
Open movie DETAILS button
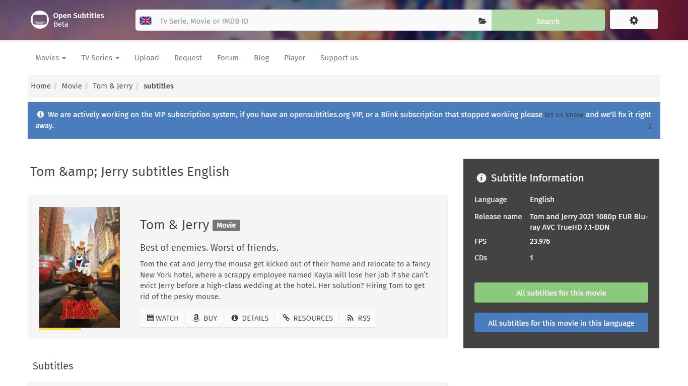(249, 318)
